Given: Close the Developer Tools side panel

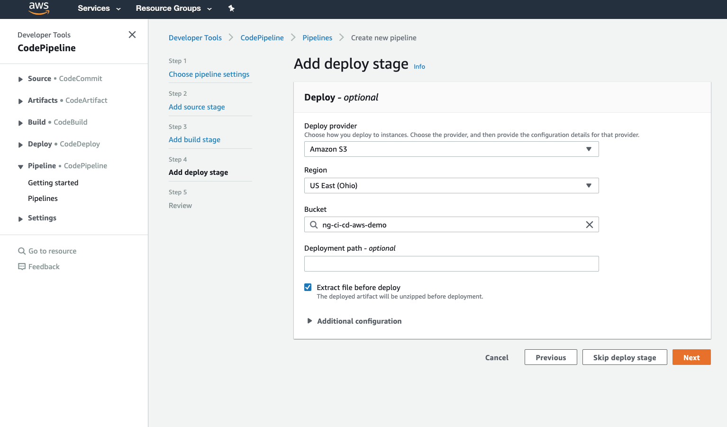Looking at the screenshot, I should [132, 35].
